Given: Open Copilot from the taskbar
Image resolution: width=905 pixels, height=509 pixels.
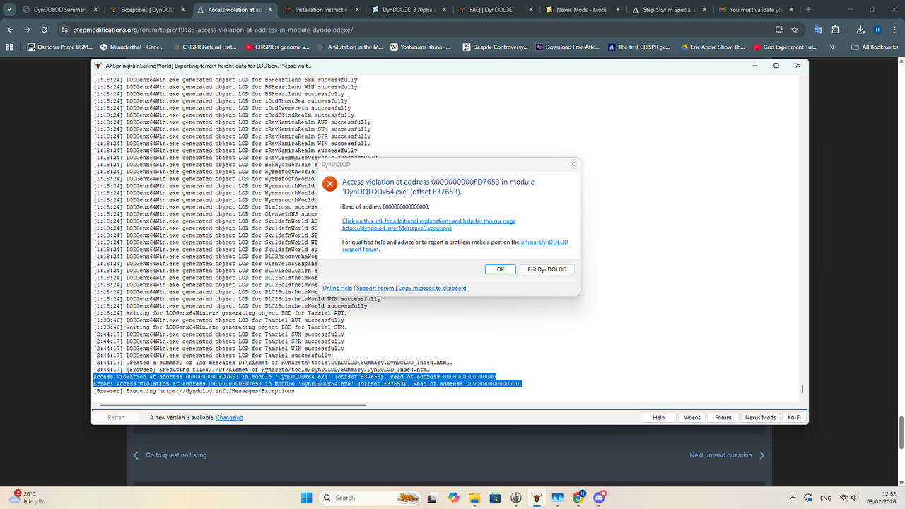Looking at the screenshot, I should pos(454,498).
